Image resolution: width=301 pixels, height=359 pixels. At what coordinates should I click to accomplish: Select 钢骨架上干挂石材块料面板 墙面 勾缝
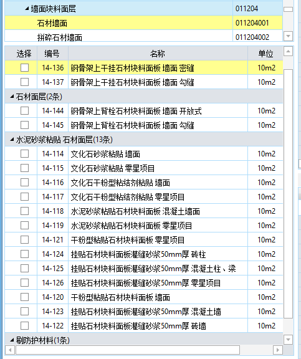tap(132, 82)
